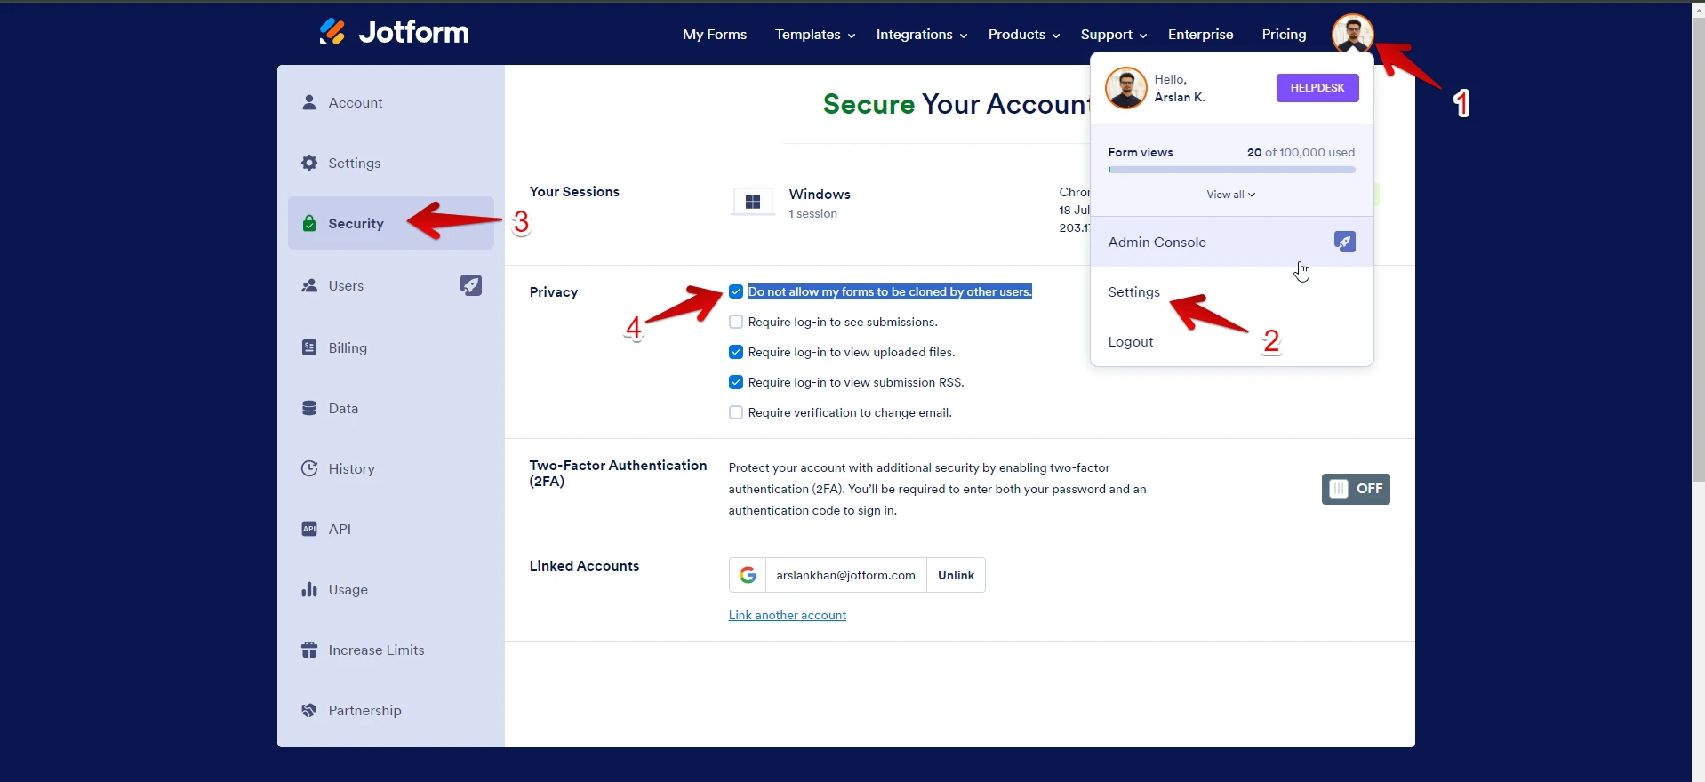Click 'Link another account' link
This screenshot has width=1705, height=782.
787,616
